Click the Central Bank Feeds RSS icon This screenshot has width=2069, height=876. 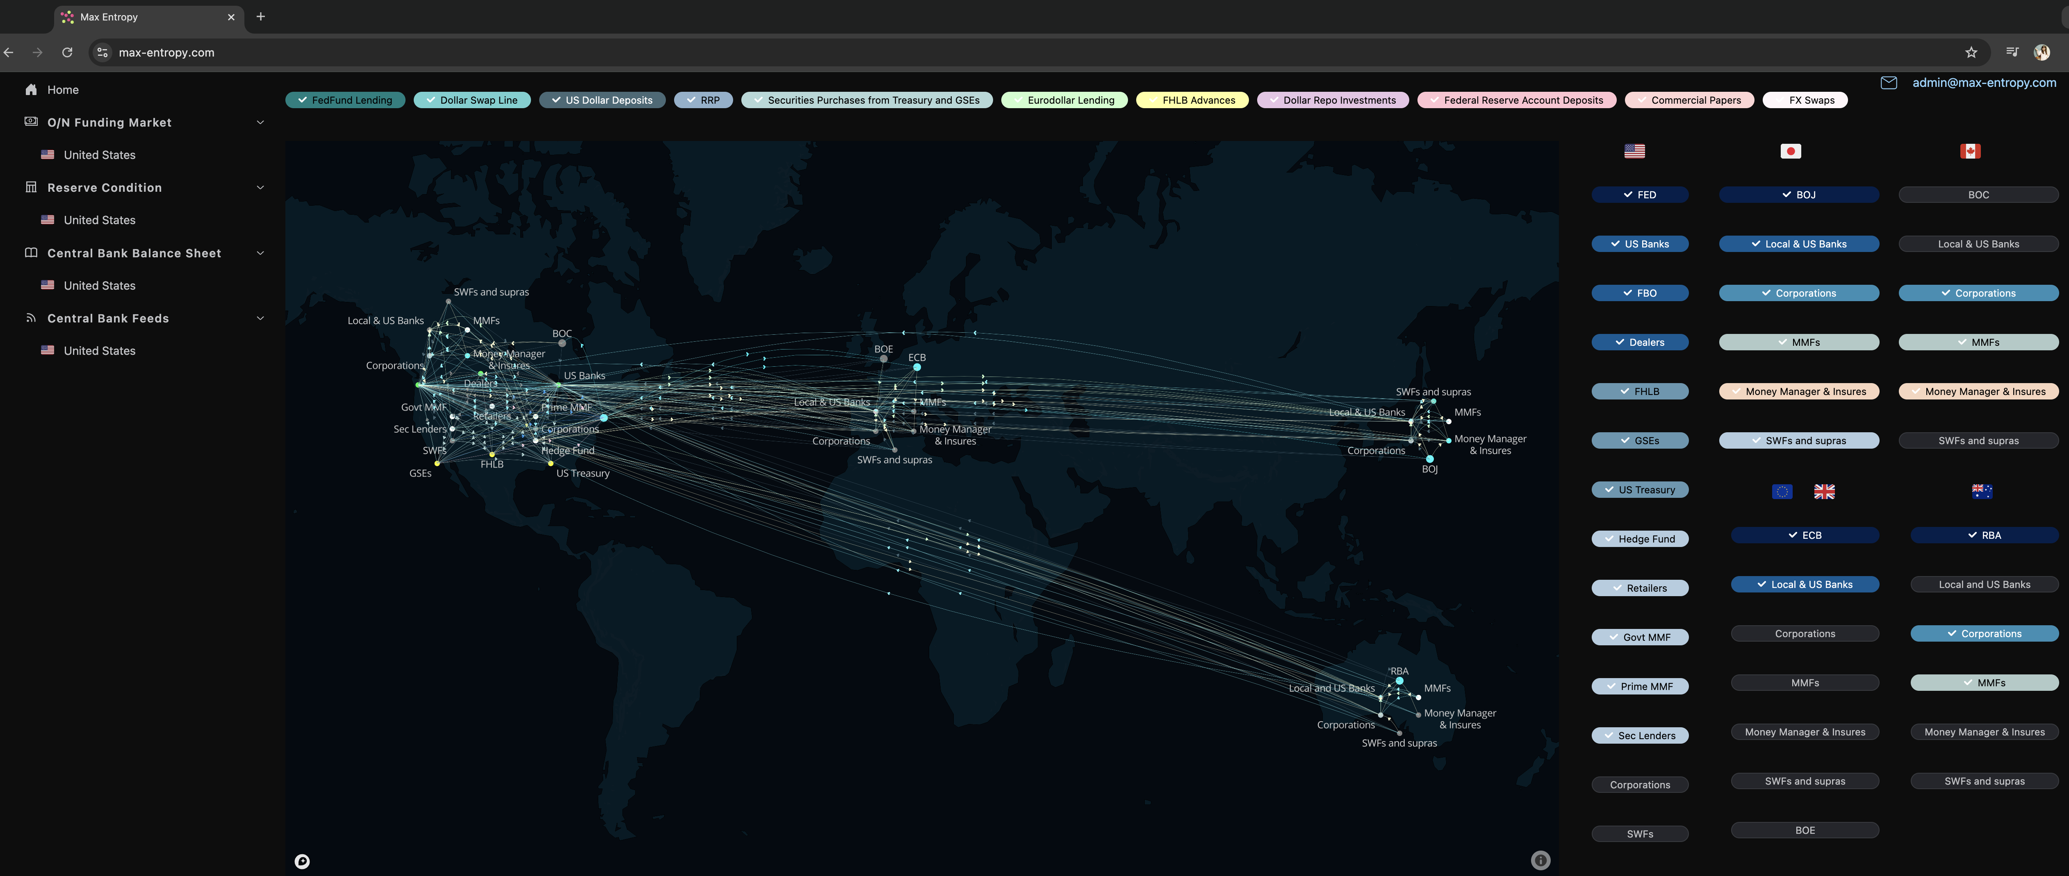point(31,318)
